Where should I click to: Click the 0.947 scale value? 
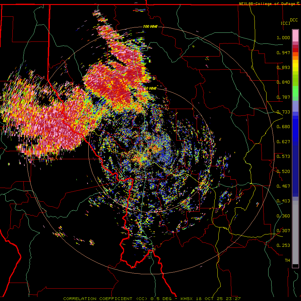pyautogui.click(x=283, y=53)
